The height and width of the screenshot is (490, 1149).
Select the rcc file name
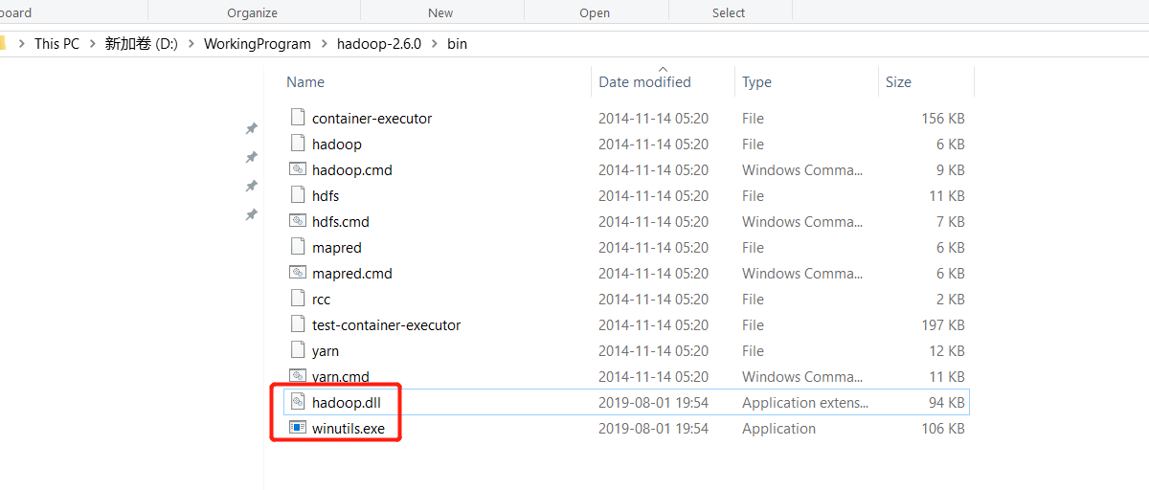click(x=321, y=300)
